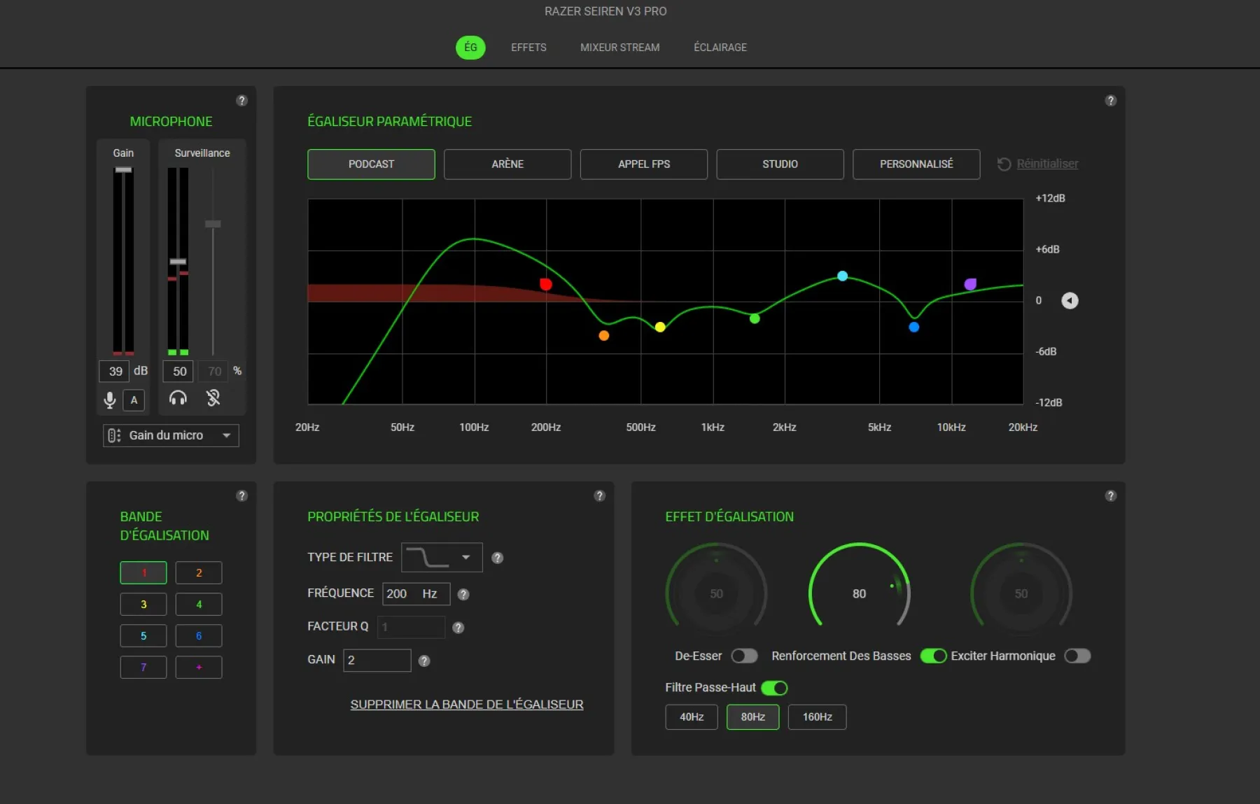Image resolution: width=1260 pixels, height=804 pixels.
Task: Click the Surveillance volume slider handle
Action: (x=178, y=262)
